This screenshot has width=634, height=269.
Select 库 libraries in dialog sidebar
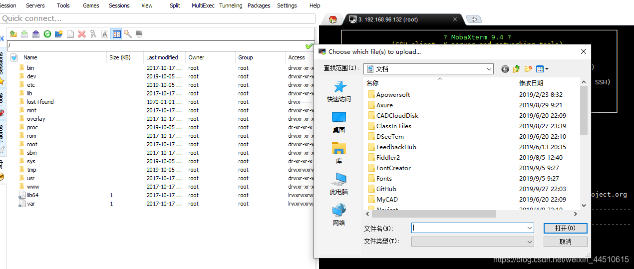click(339, 153)
